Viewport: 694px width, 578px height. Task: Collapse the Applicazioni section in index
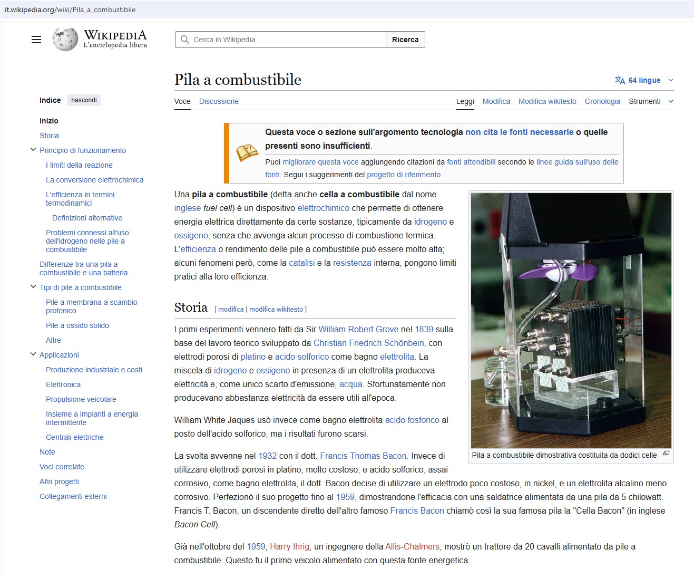[x=33, y=355]
